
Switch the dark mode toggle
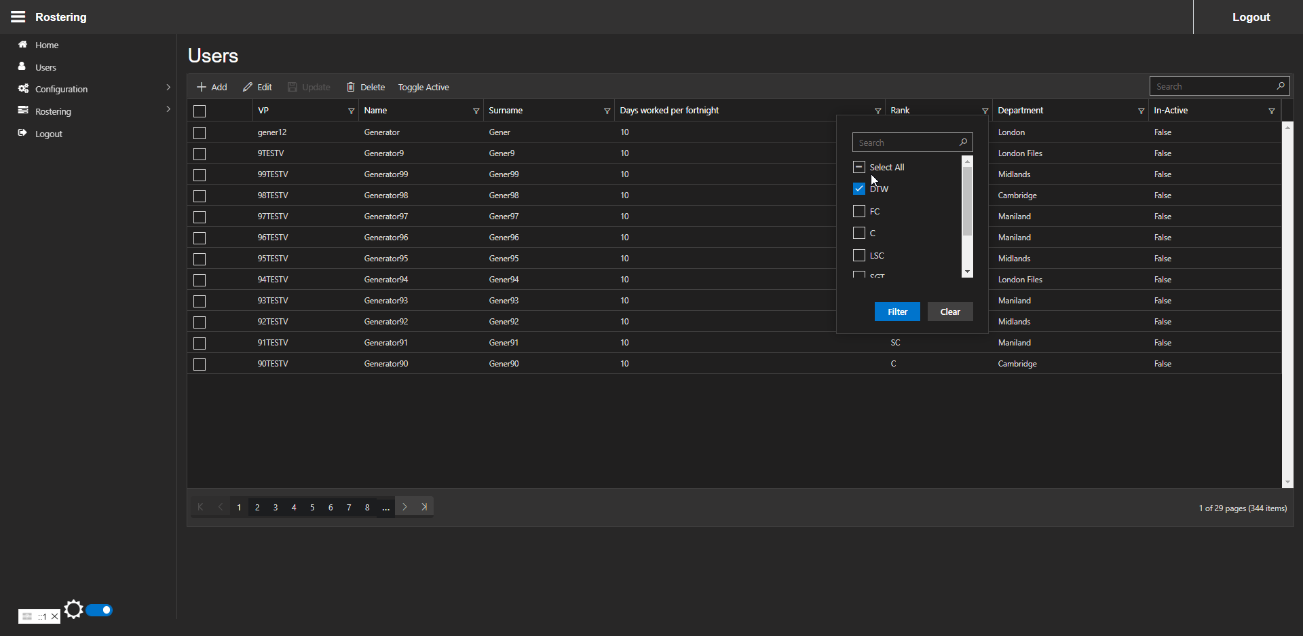coord(99,610)
